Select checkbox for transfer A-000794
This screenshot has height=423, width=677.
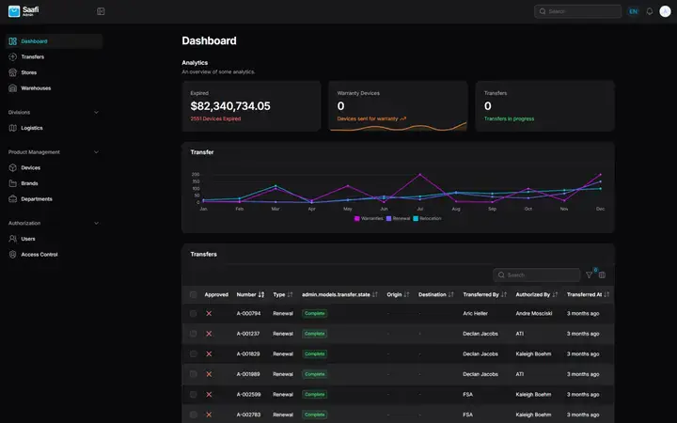click(x=193, y=313)
